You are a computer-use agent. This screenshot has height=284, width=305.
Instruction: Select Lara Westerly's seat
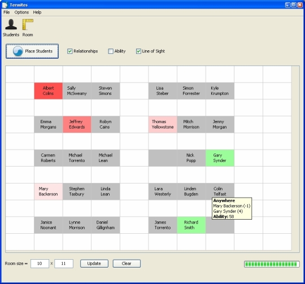point(163,191)
